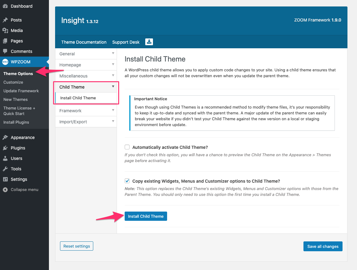357x270 pixels.
Task: Open Customize submenu item
Action: (13, 82)
